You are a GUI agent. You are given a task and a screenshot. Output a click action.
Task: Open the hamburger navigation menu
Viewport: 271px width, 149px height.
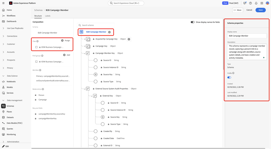pyautogui.click(x=3, y=3)
